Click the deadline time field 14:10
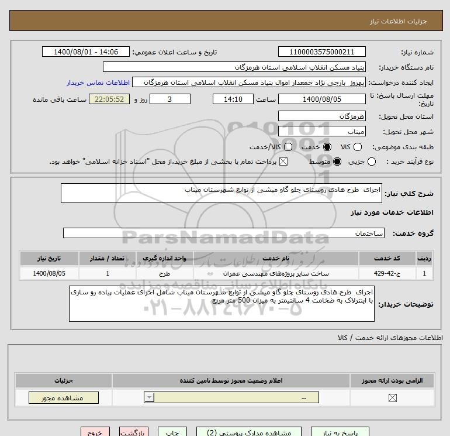This screenshot has width=450, height=436. coord(233,99)
